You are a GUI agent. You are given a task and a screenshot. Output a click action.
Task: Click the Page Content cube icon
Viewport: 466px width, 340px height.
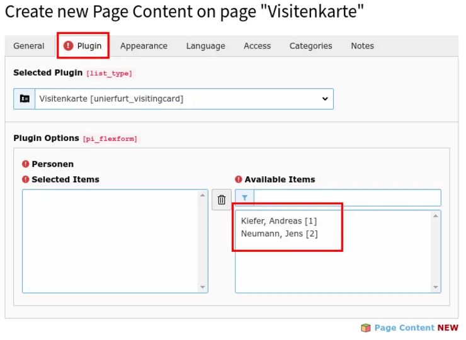pyautogui.click(x=365, y=327)
